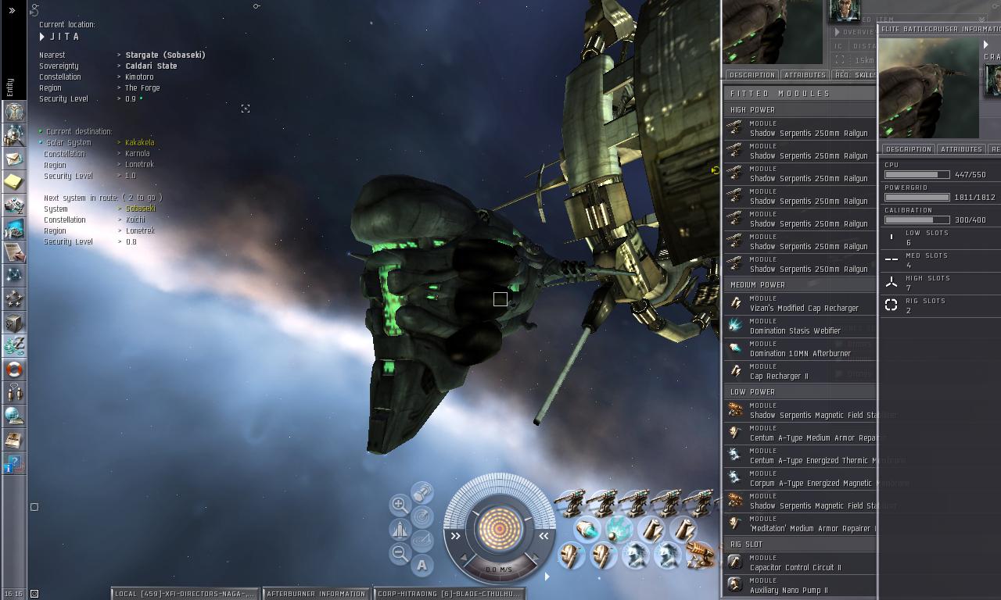Screen dimensions: 1001x600
Task: Click right double-chevron on capacitor HUD
Action: (x=544, y=537)
